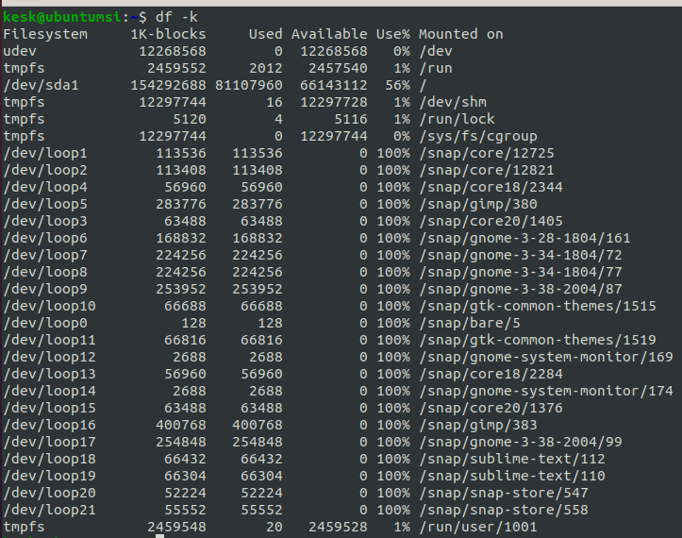
Task: Click the '/snap/sublime-text/112' mount point
Action: [x=512, y=459]
